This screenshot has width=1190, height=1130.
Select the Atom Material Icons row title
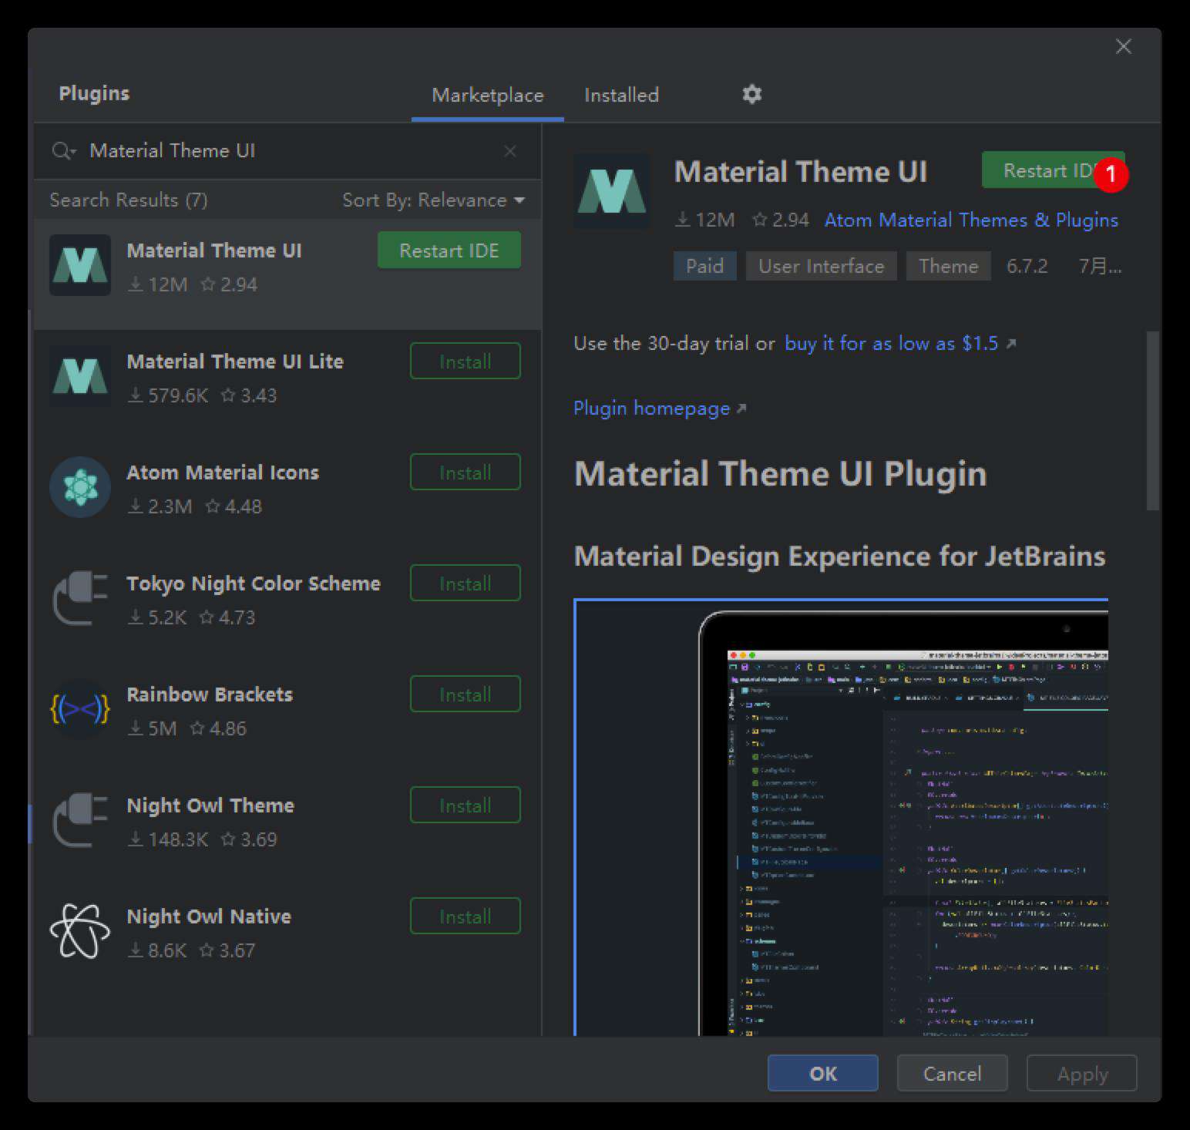(223, 473)
